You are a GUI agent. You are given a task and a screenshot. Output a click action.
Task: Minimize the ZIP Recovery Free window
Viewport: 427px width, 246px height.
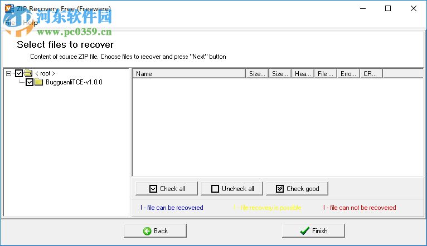[363, 8]
